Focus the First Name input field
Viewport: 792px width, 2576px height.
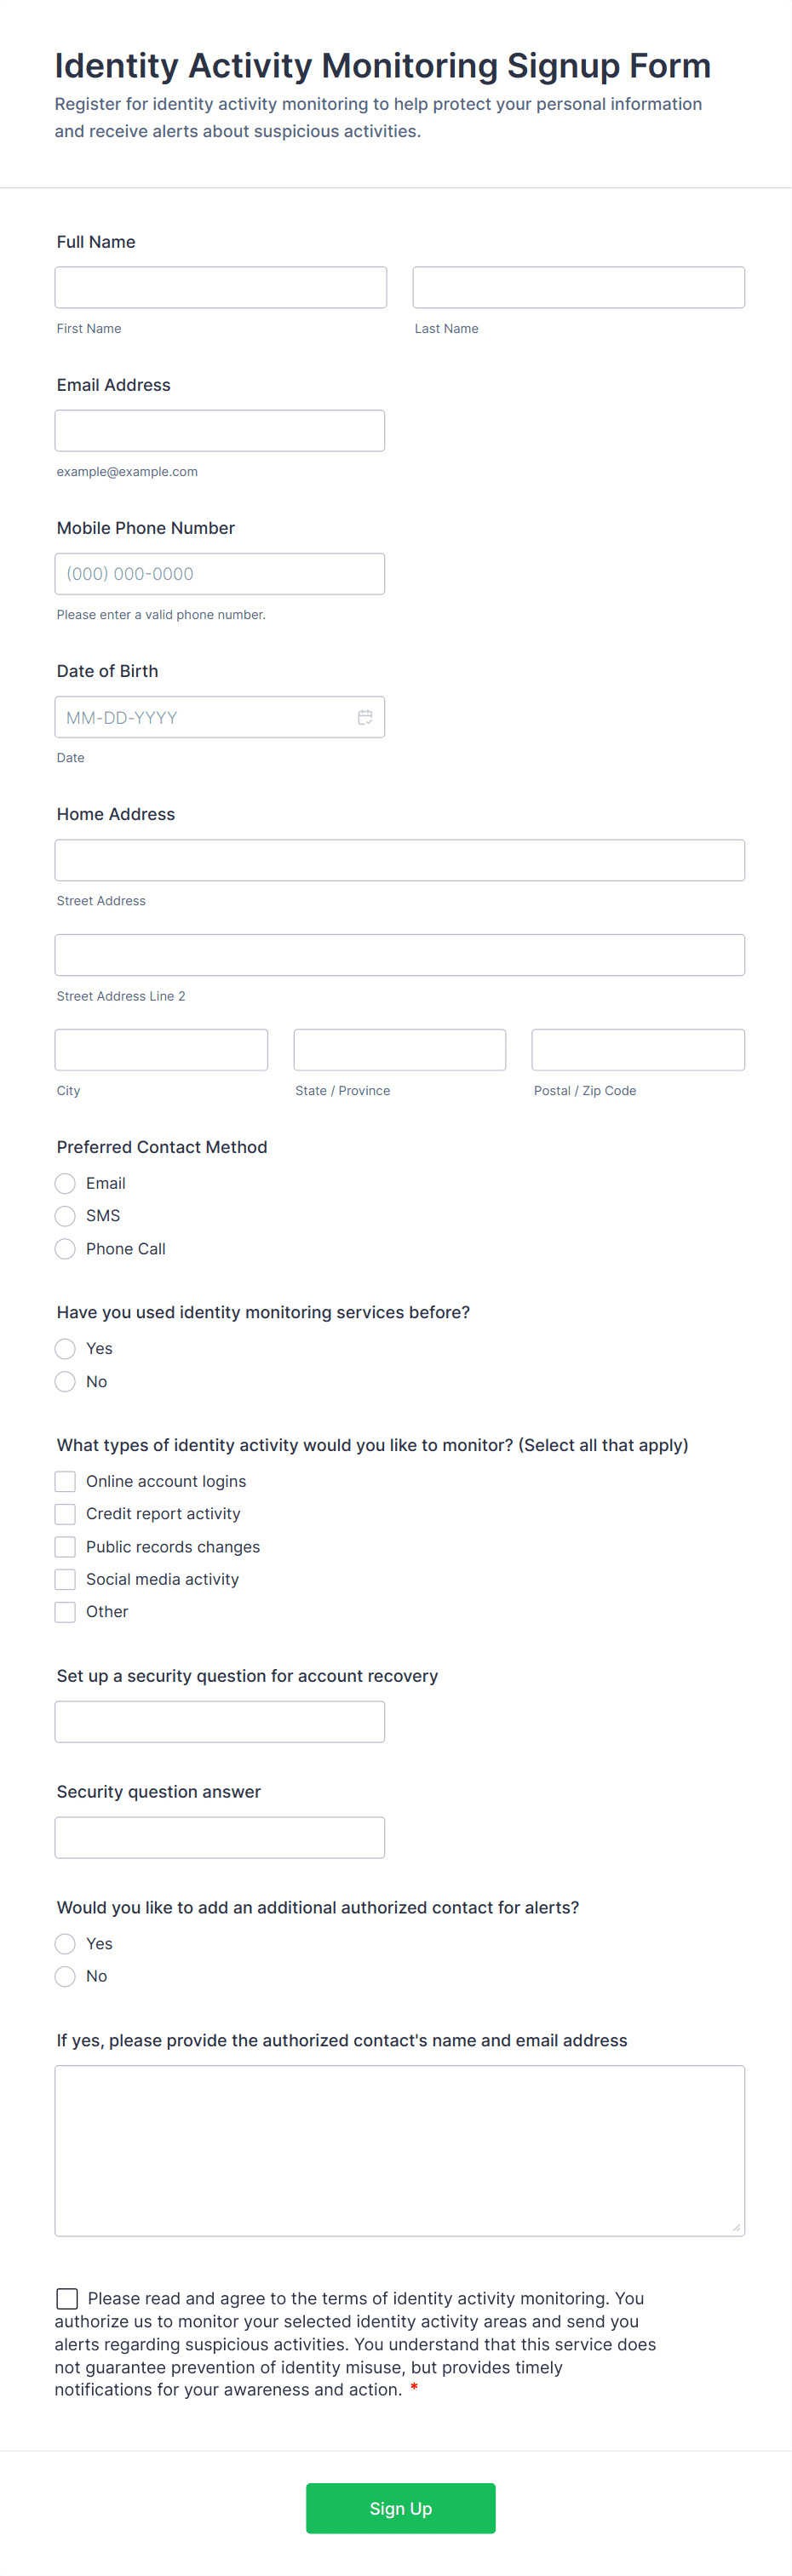(220, 287)
